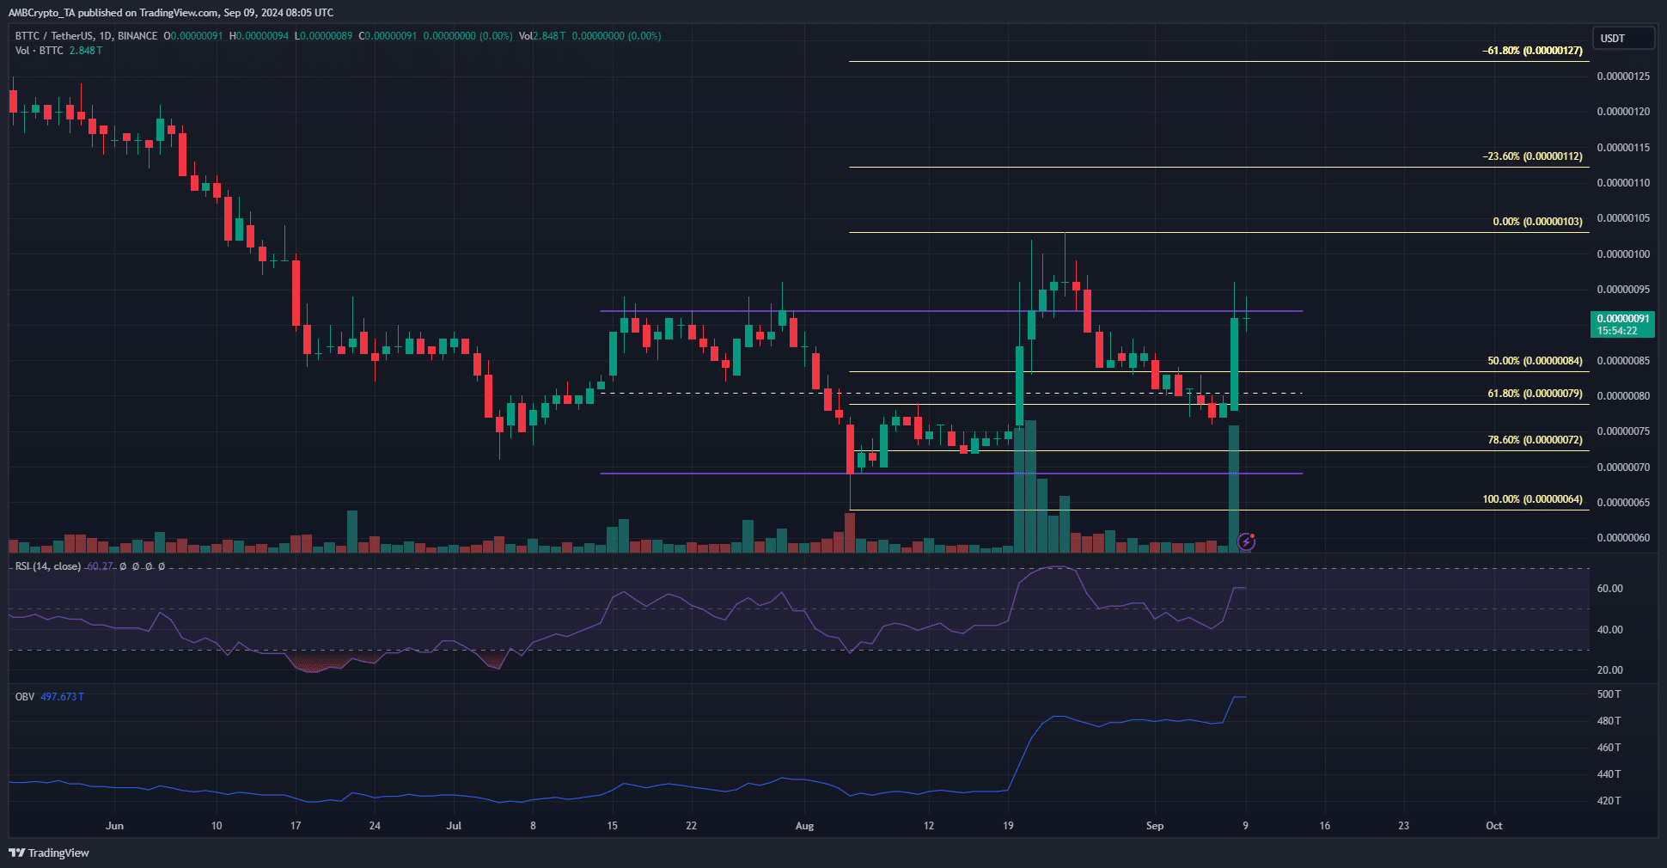
Task: Click the 0.00000060 price axis label
Action: tap(1623, 538)
